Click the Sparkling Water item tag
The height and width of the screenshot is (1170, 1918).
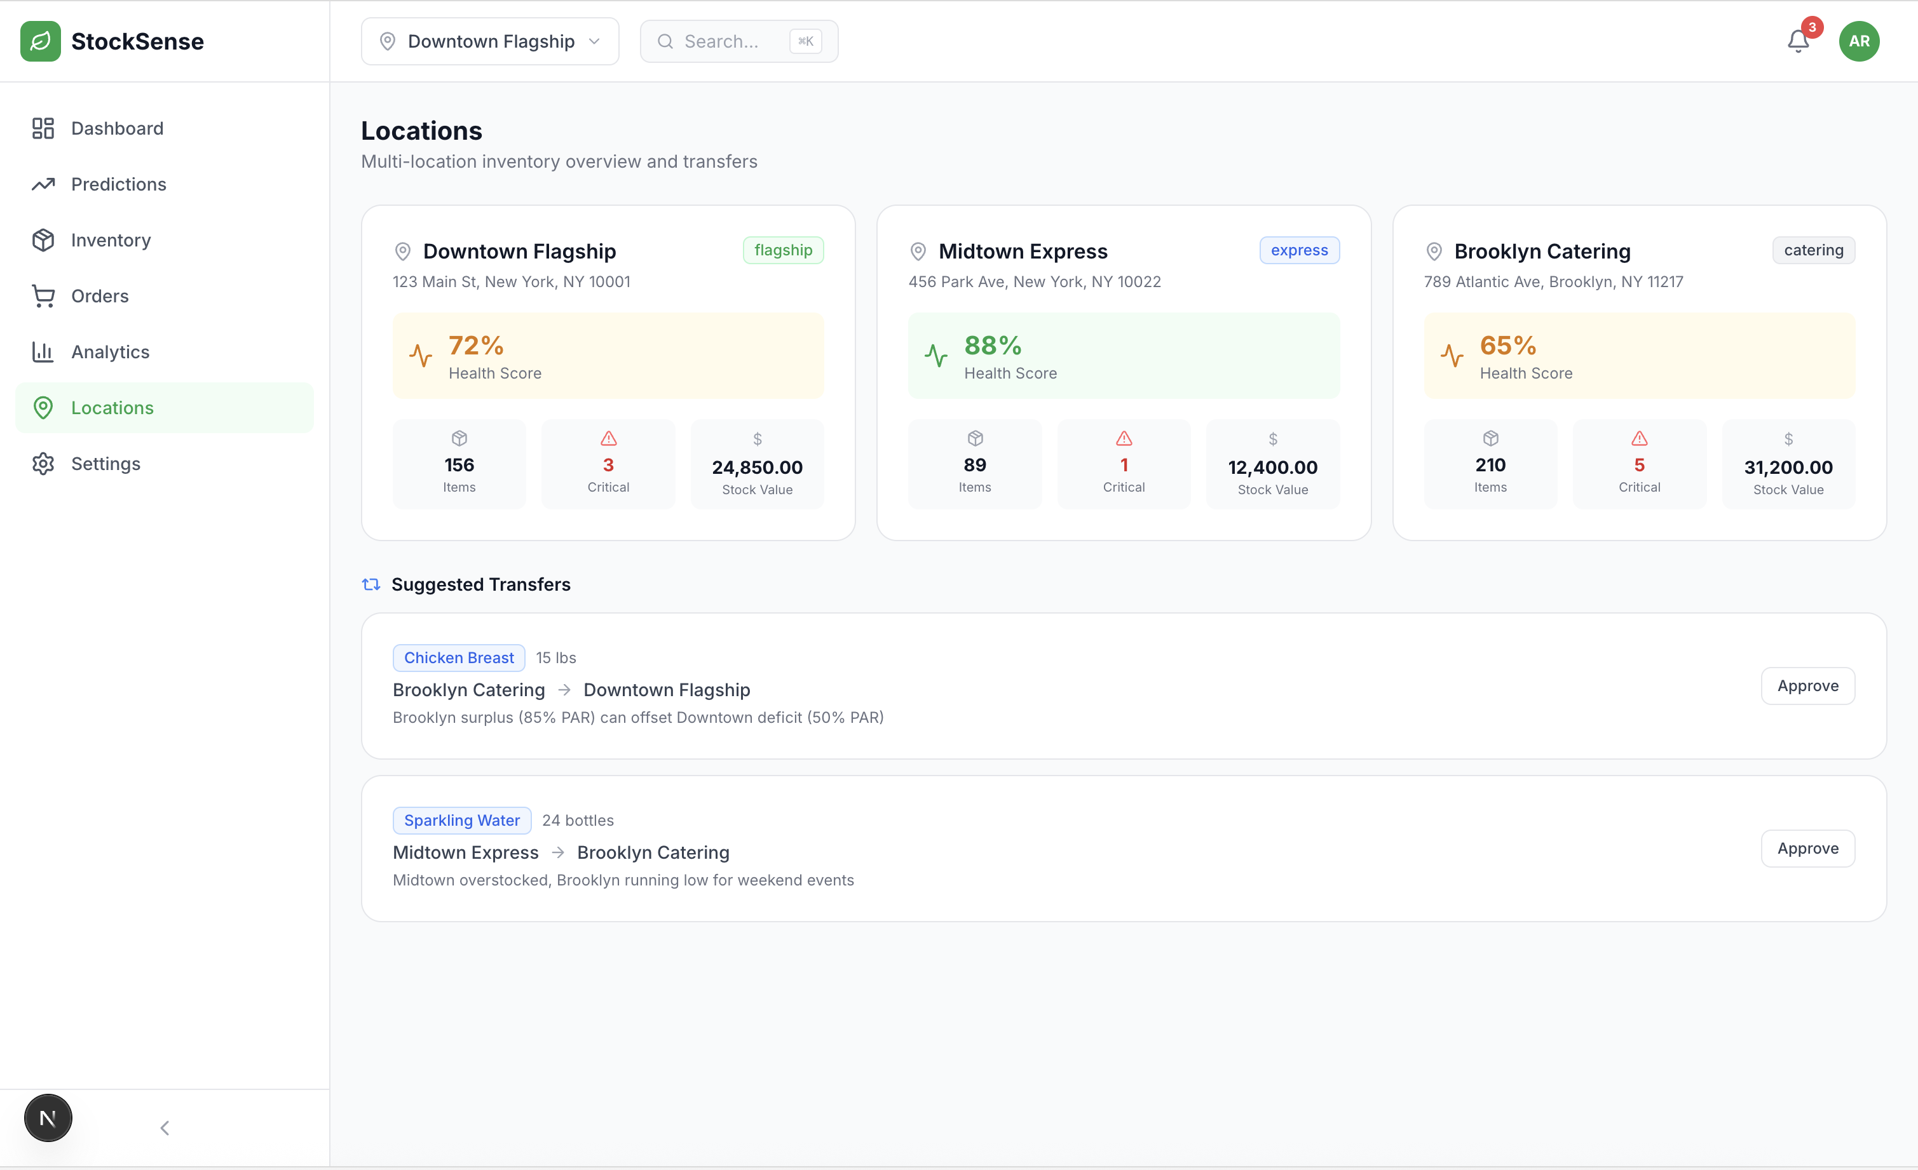pyautogui.click(x=461, y=820)
